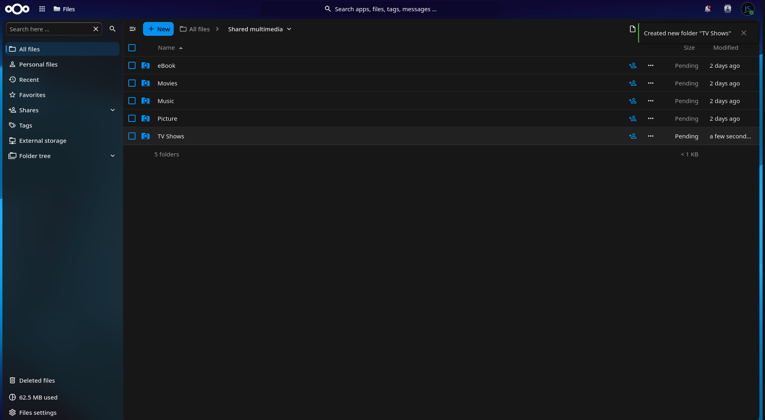765x420 pixels.
Task: Go to All files breadcrumb
Action: 195,29
